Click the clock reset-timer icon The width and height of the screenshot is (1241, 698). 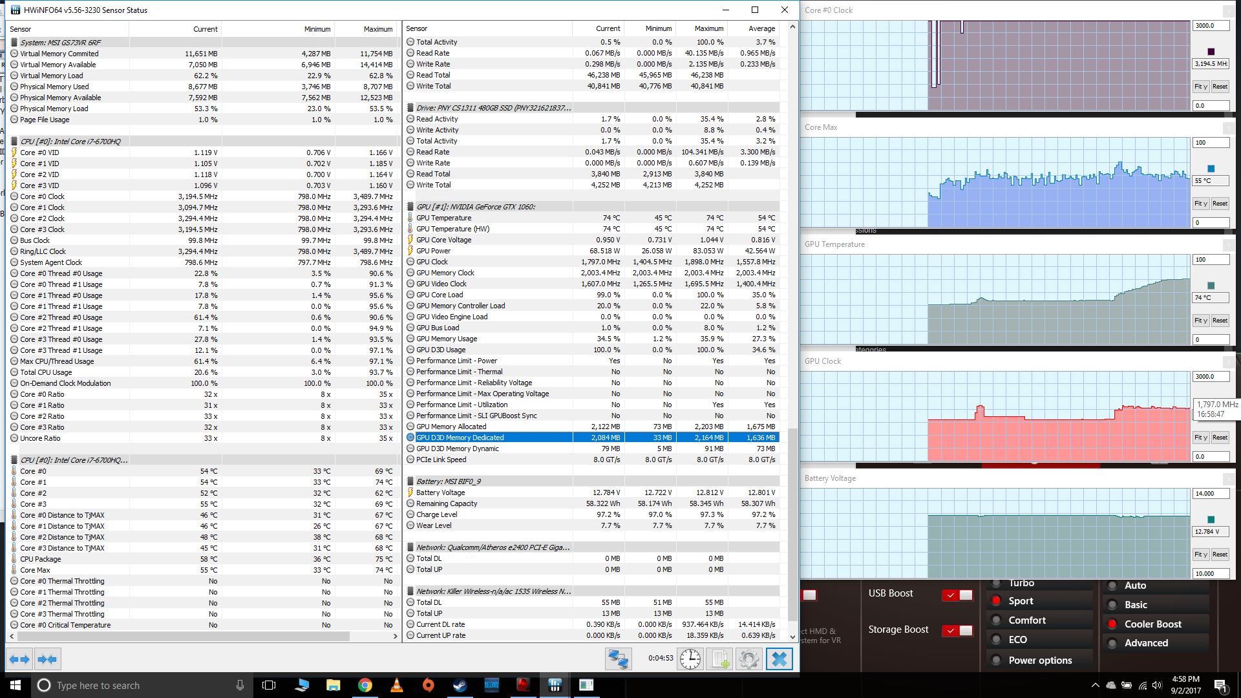[x=690, y=659]
